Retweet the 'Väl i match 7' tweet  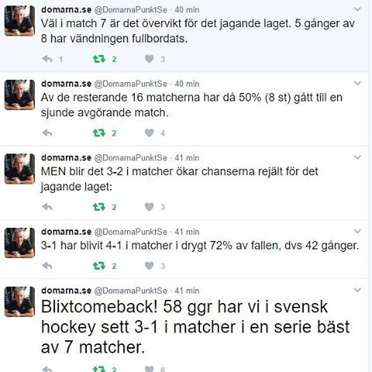(99, 59)
